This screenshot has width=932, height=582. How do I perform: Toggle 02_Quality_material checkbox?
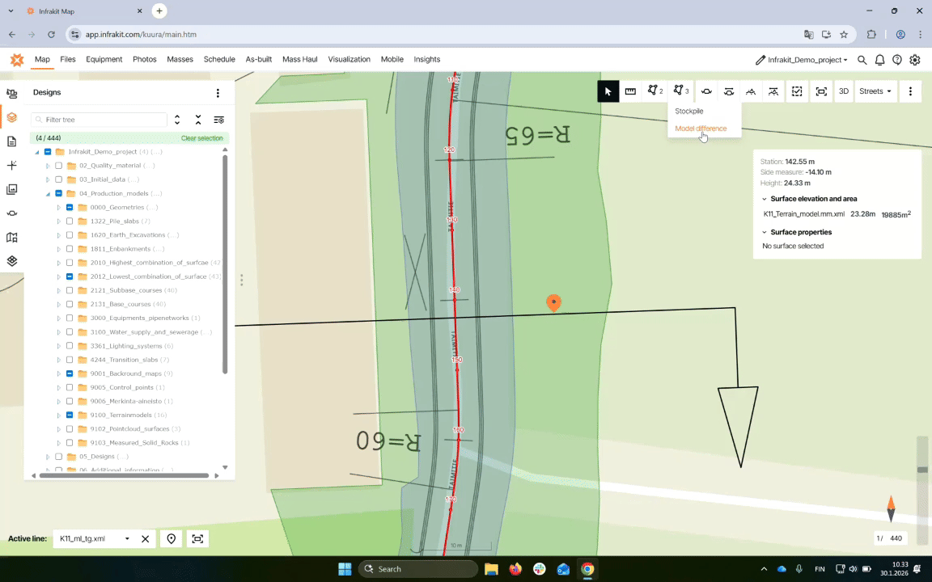58,166
